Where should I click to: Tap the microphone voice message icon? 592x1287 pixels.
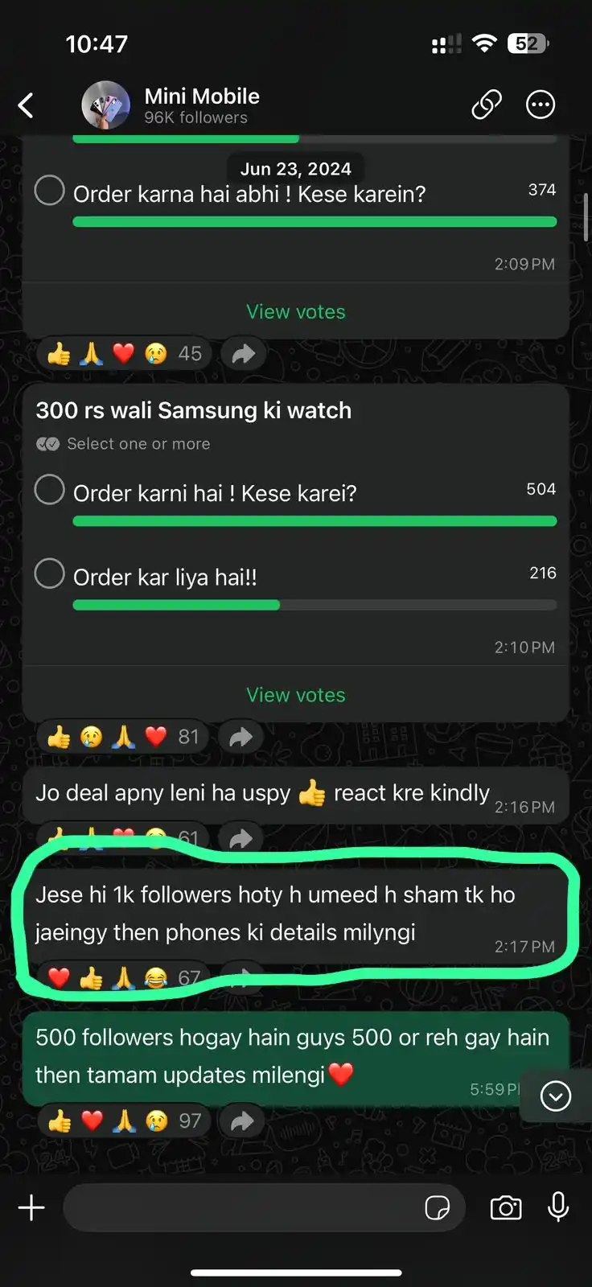[558, 1207]
